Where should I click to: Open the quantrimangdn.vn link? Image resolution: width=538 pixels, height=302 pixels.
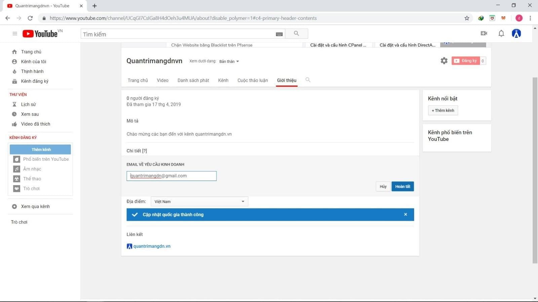[x=152, y=246]
